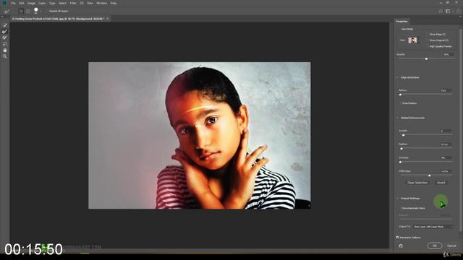
Task: Click the Shift Edge value field
Action: 446,171
